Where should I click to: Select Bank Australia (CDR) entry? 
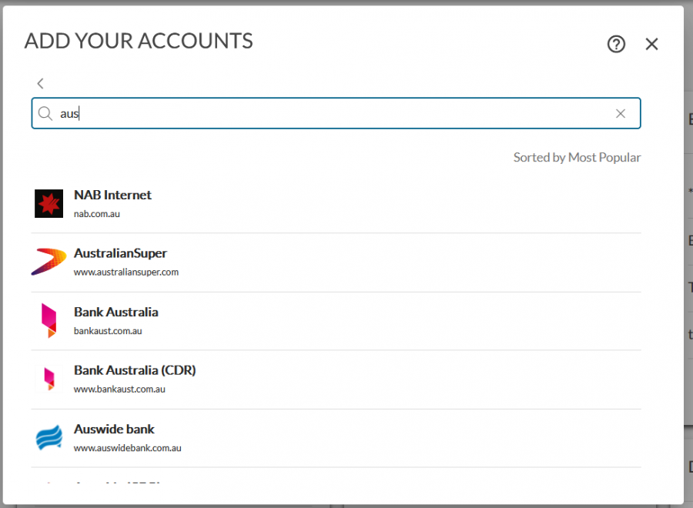click(x=336, y=380)
